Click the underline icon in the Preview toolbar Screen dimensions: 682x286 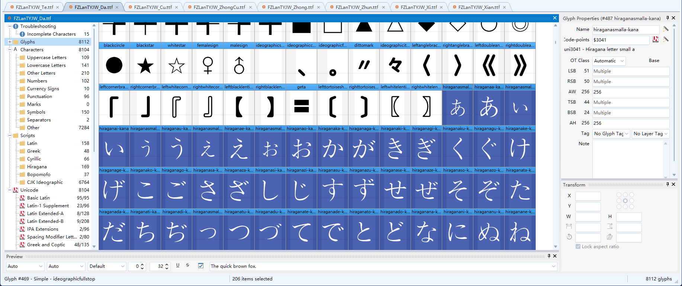point(178,266)
